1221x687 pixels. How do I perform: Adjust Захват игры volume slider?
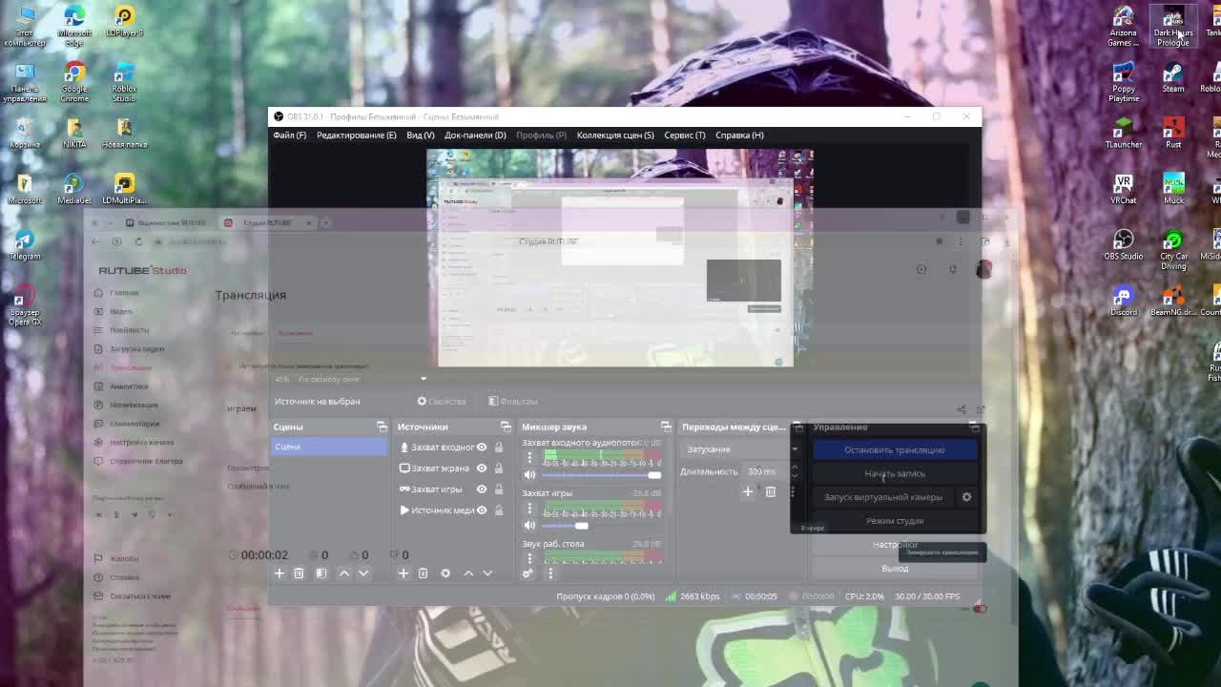[600, 525]
